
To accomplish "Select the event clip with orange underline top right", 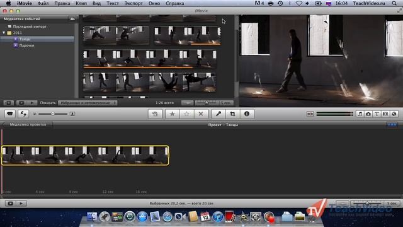I will pyautogui.click(x=188, y=35).
